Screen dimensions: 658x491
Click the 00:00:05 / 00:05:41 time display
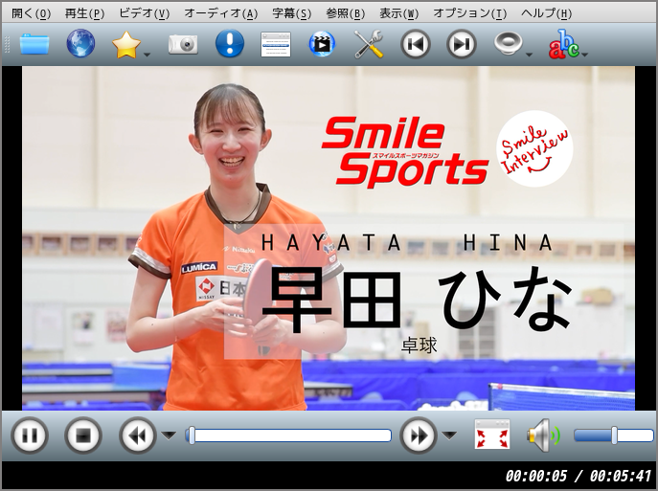click(578, 476)
